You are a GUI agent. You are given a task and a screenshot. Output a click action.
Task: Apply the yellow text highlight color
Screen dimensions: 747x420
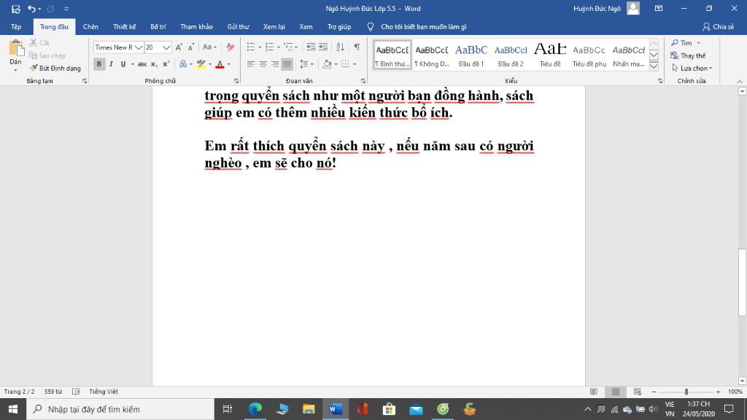(x=201, y=64)
